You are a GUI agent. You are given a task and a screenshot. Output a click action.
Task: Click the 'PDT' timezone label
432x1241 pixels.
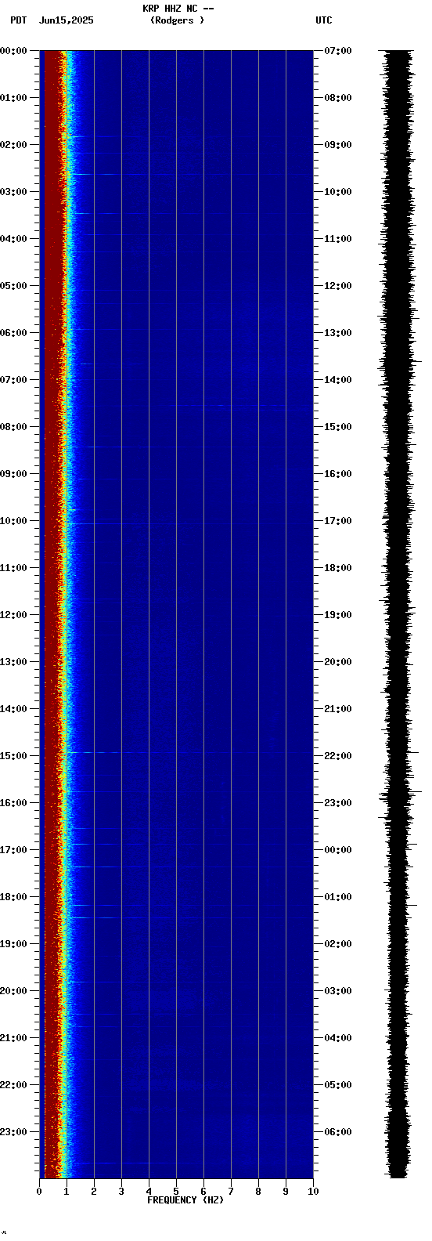point(18,20)
